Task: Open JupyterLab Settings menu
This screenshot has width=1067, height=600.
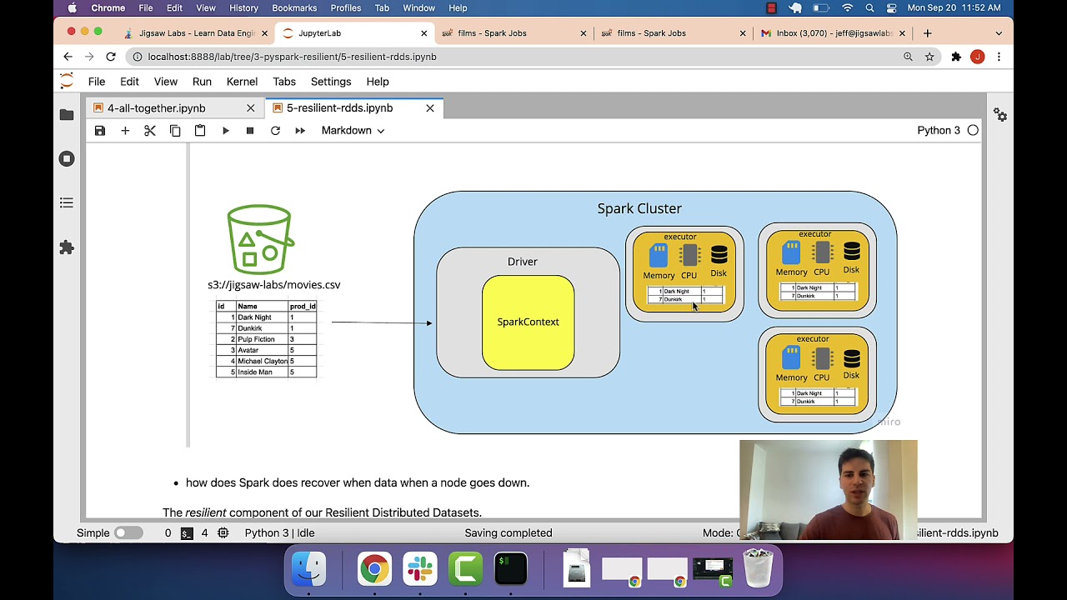Action: click(x=331, y=82)
